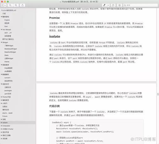Open the yaml文件 outline entry

pyautogui.click(x=8, y=94)
